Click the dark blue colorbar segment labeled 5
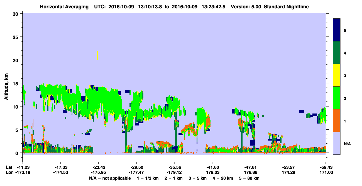The height and width of the screenshot is (186, 362). [x=337, y=30]
